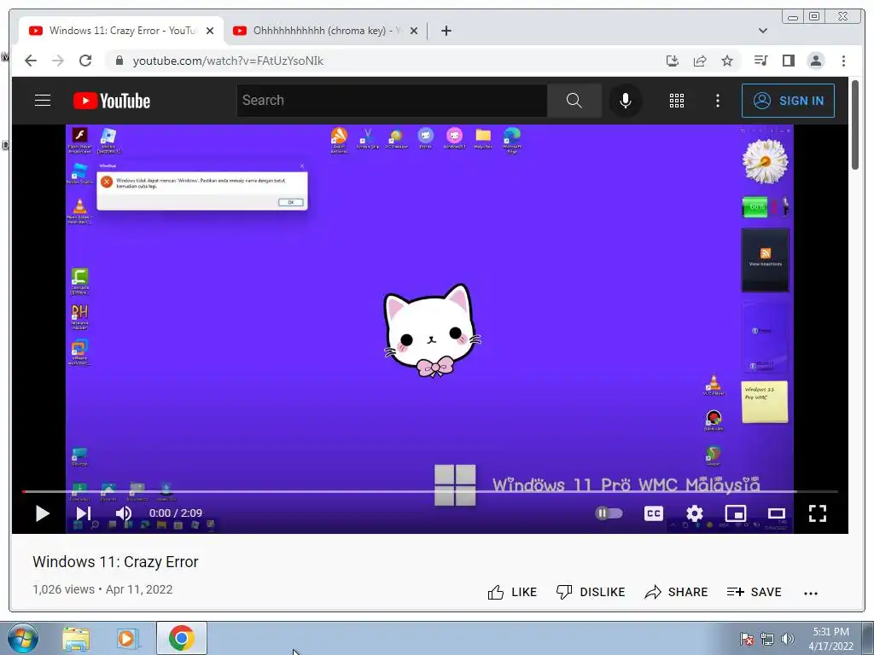This screenshot has height=655, width=874.
Task: Go to the YouTube home logo
Action: tap(112, 101)
